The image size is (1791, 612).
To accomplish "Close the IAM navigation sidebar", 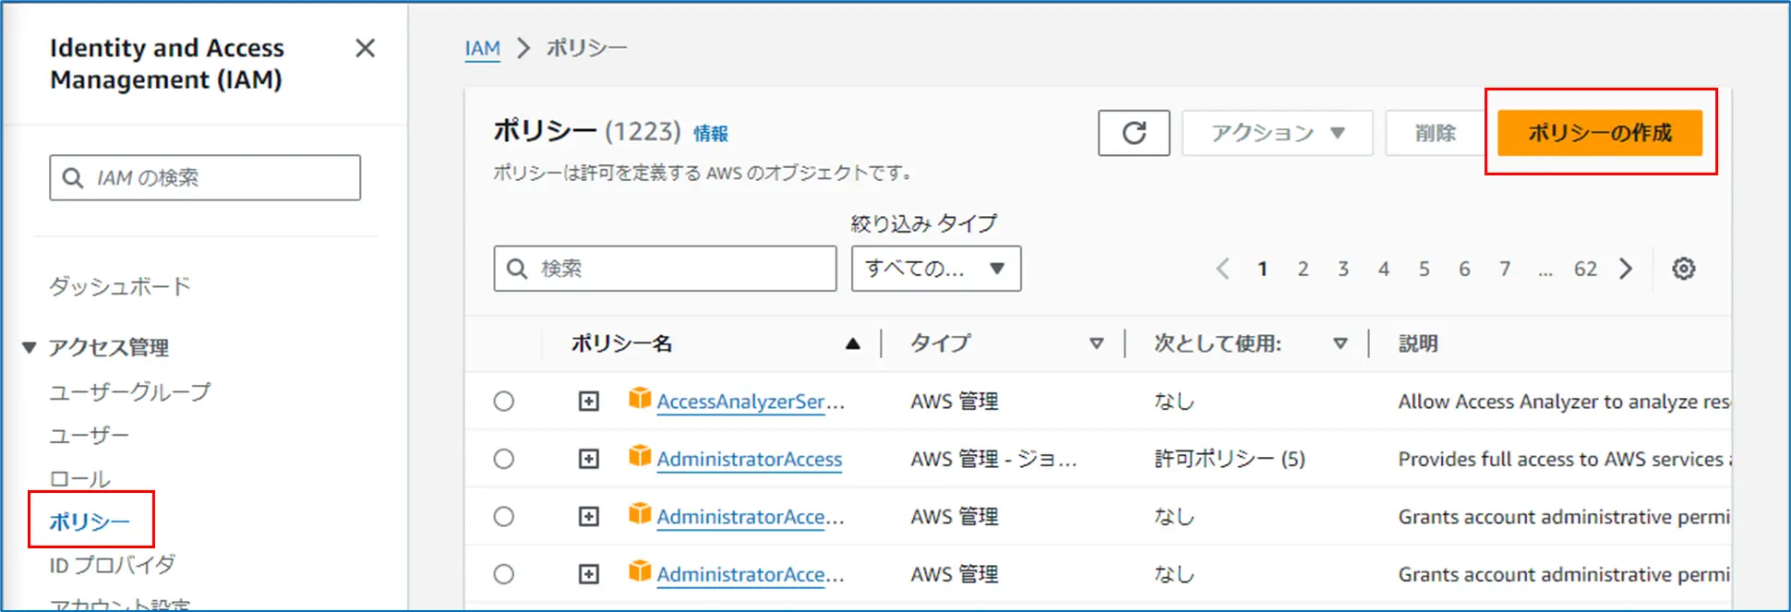I will tap(366, 48).
